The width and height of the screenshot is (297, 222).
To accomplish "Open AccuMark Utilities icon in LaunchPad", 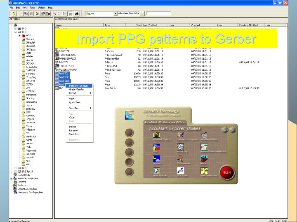I will click(x=204, y=135).
